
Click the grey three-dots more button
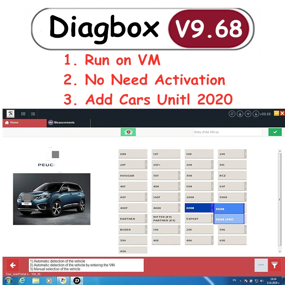261,265
